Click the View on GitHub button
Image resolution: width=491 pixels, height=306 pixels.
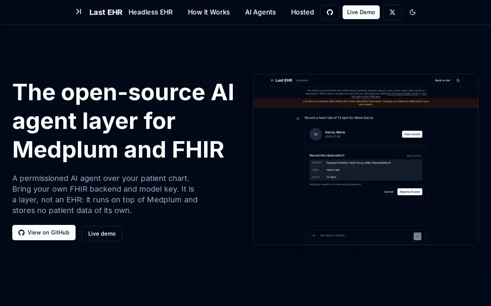(44, 233)
